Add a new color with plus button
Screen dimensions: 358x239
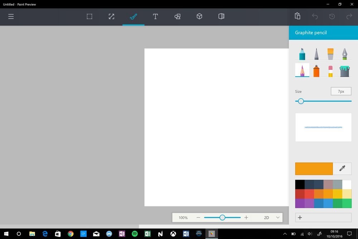click(x=300, y=218)
